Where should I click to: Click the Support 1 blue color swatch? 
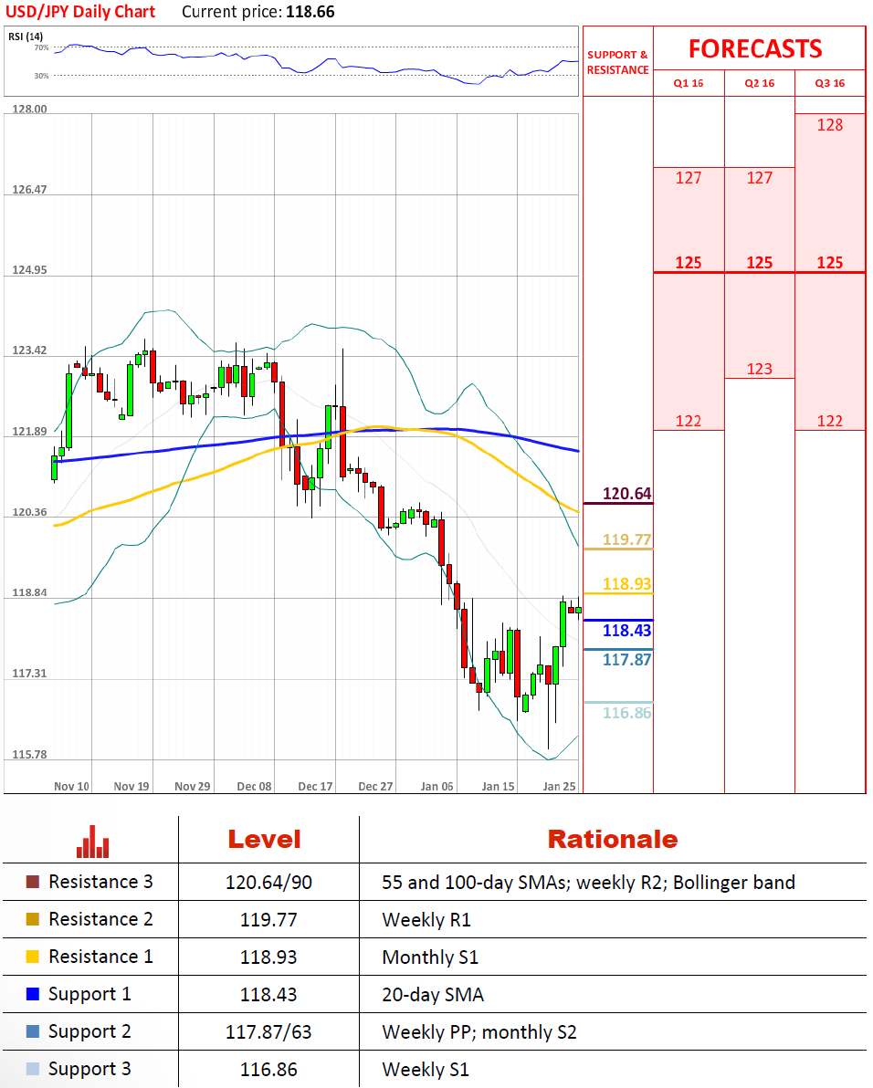[33, 994]
